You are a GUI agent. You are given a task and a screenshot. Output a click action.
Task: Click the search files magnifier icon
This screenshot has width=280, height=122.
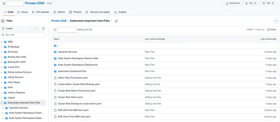pos(43,29)
